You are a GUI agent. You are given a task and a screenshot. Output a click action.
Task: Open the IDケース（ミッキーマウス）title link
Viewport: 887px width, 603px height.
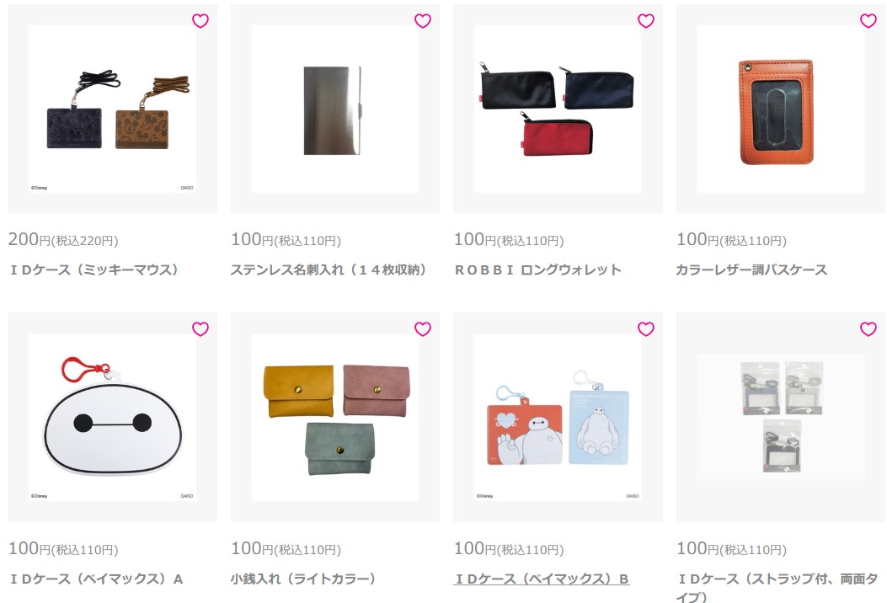[94, 269]
